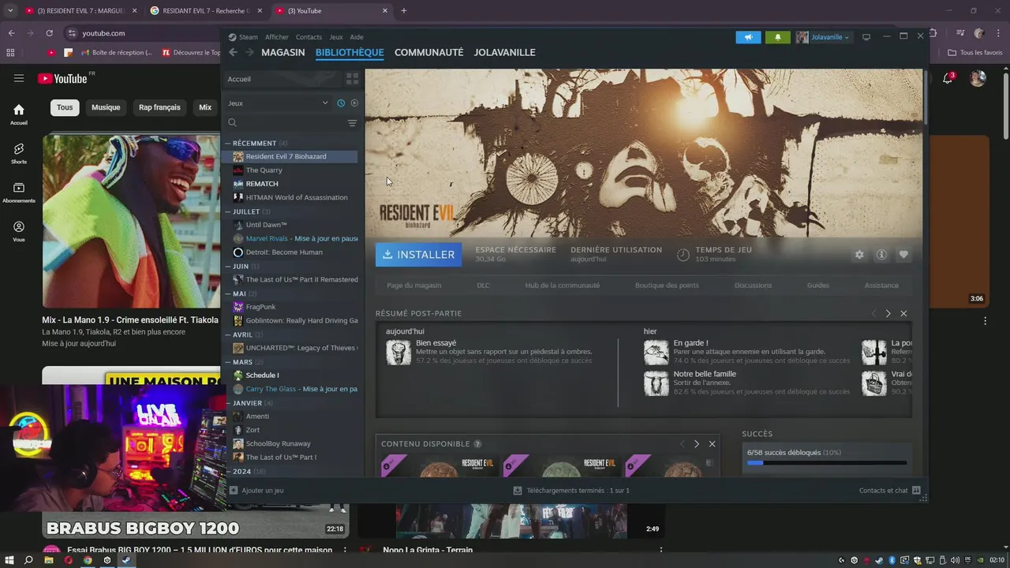Image resolution: width=1010 pixels, height=568 pixels.
Task: Click the Steam back navigation arrow
Action: (233, 52)
